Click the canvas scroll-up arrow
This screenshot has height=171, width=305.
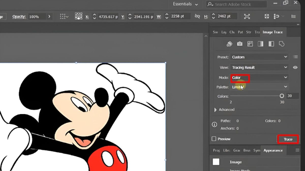pyautogui.click(x=206, y=36)
